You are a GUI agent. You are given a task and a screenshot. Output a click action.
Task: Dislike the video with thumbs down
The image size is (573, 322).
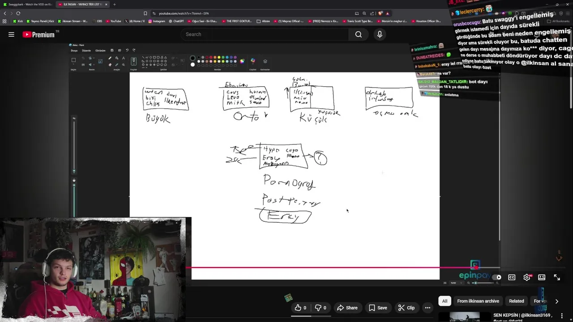coord(321,308)
